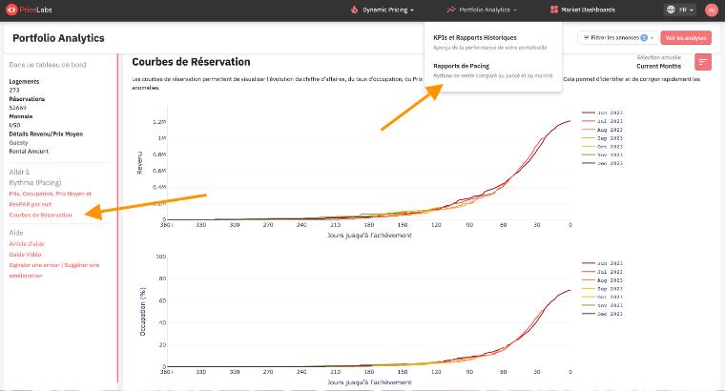
Task: Toggle Jul 2023 in Revenu chart legend
Action: (603, 121)
